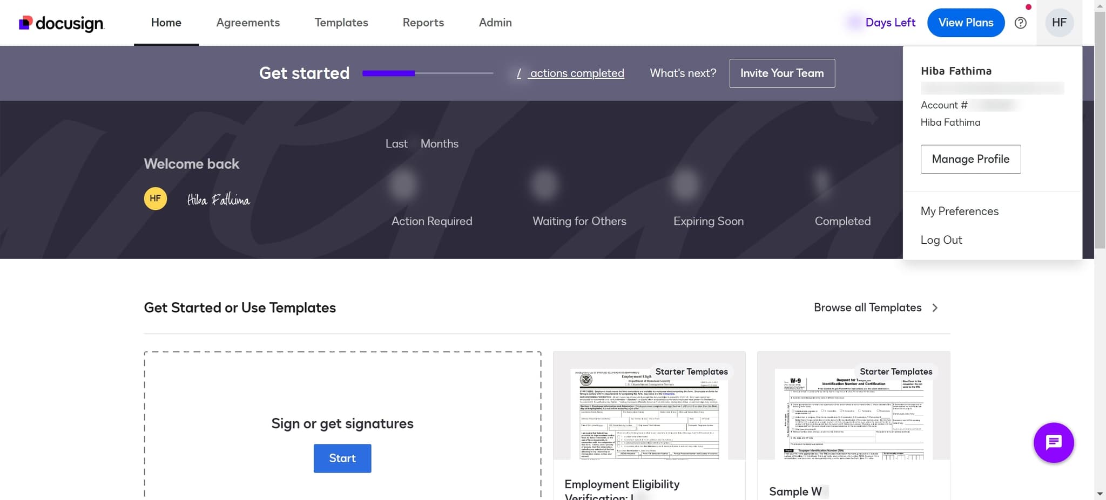
Task: Click the Docusign logo
Action: click(62, 23)
